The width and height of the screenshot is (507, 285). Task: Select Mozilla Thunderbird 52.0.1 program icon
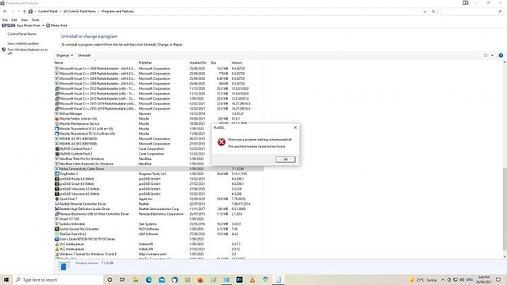click(x=57, y=128)
